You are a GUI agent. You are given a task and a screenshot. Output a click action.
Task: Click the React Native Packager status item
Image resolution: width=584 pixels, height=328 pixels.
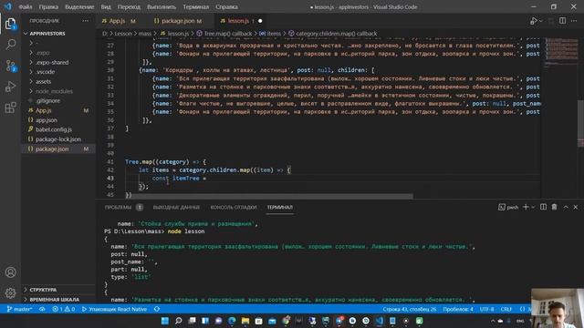114,309
